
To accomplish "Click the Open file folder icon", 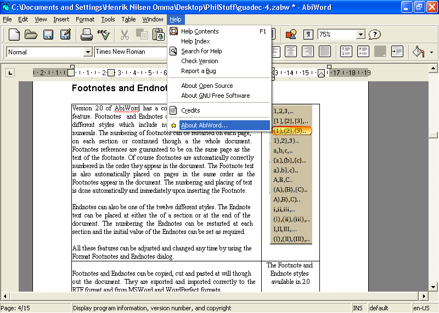I will (31, 35).
